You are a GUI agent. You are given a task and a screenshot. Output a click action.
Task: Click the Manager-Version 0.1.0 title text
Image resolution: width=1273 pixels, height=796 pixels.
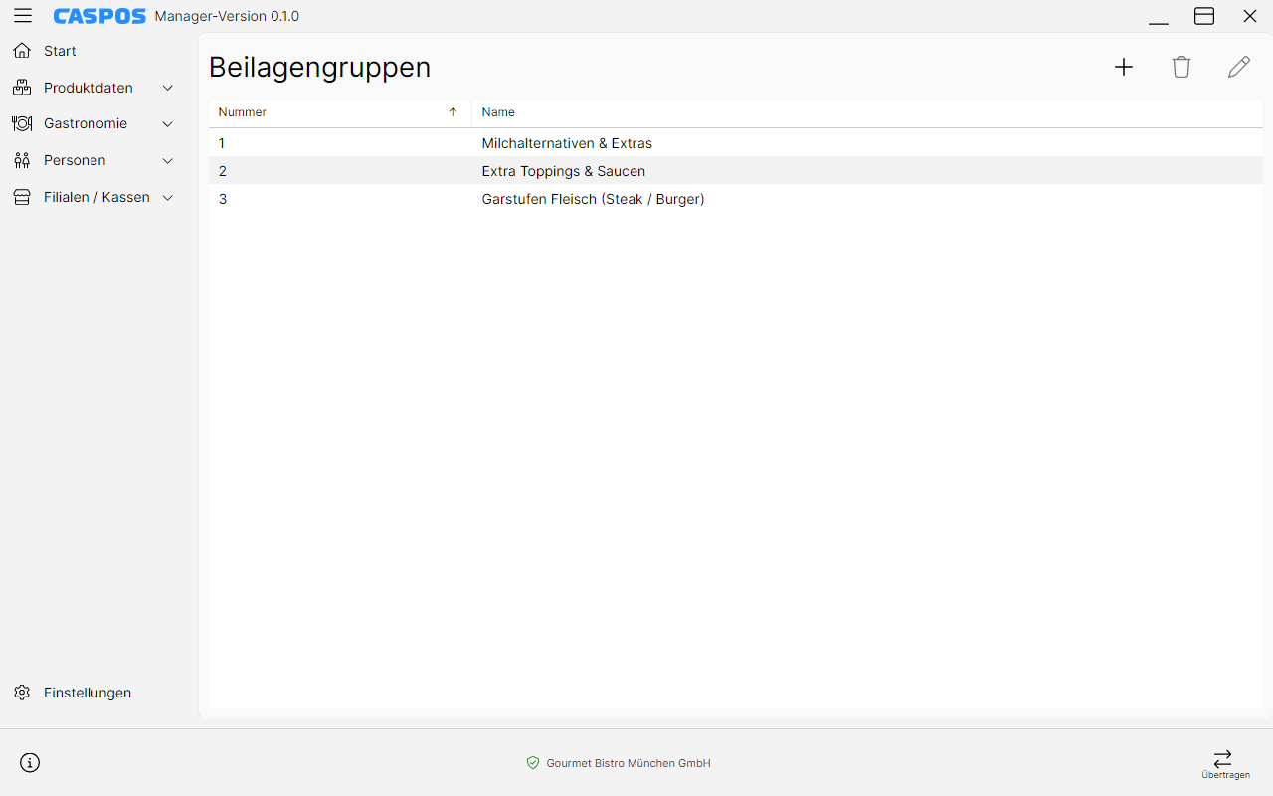[x=227, y=16]
